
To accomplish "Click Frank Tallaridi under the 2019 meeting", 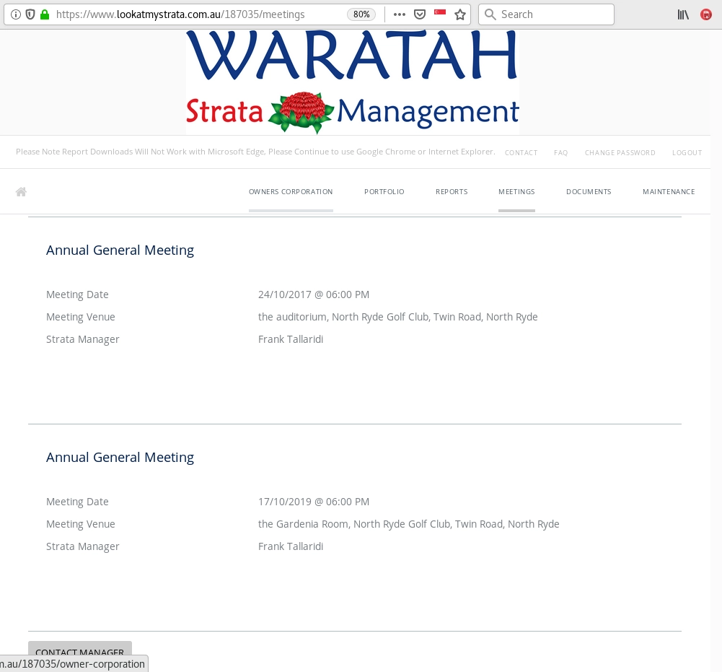I will click(291, 546).
